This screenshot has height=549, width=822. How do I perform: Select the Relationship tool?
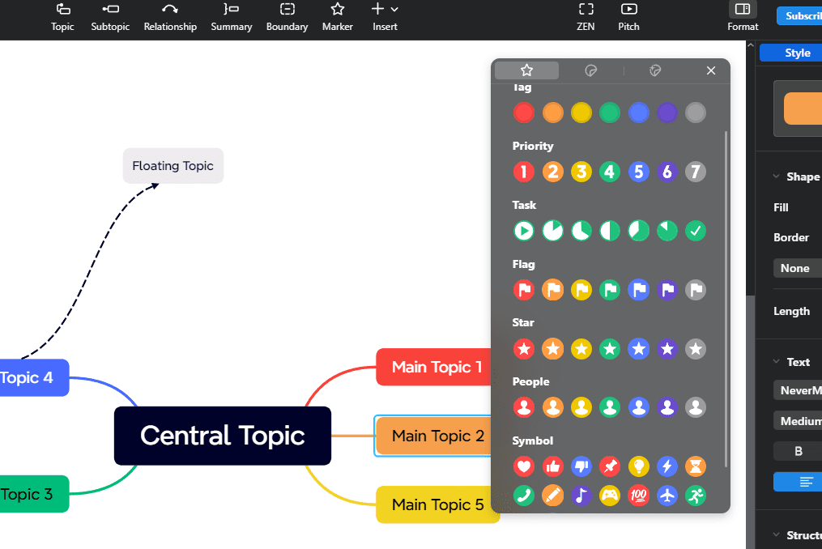[x=170, y=17]
